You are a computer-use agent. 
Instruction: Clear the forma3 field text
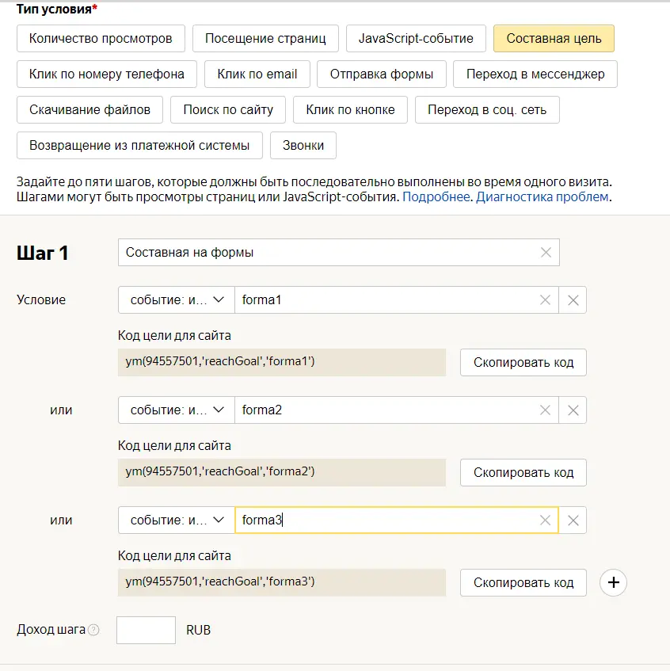[545, 520]
